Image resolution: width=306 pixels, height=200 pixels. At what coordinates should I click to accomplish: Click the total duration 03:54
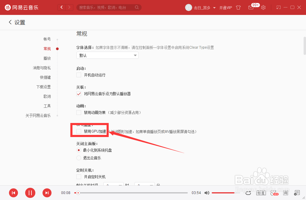(196, 193)
